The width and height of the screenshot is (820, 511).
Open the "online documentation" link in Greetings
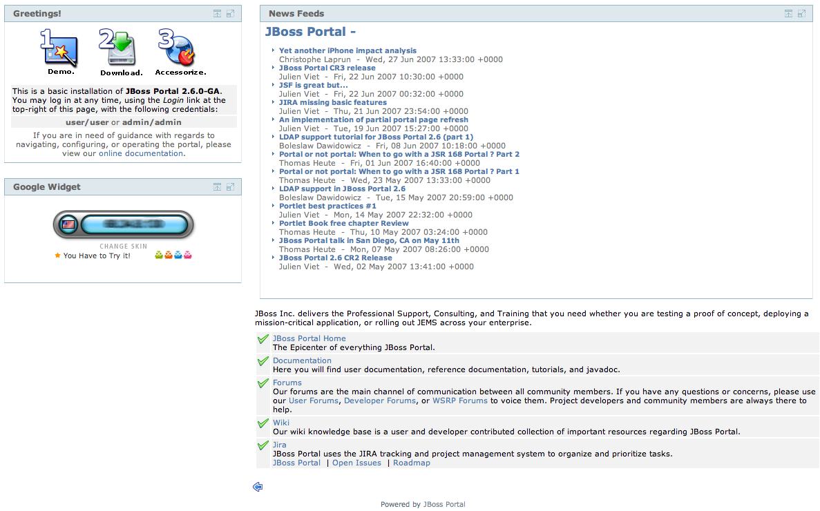pyautogui.click(x=141, y=153)
